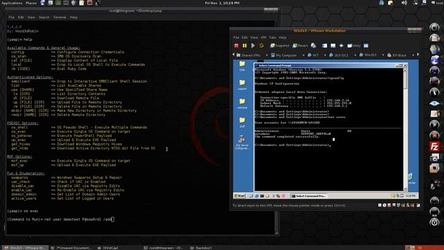Take a VM Snapshot via toolbar
444x250 pixels.
280,46
